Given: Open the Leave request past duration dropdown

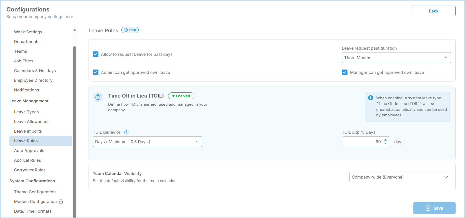Looking at the screenshot, I should (x=396, y=58).
